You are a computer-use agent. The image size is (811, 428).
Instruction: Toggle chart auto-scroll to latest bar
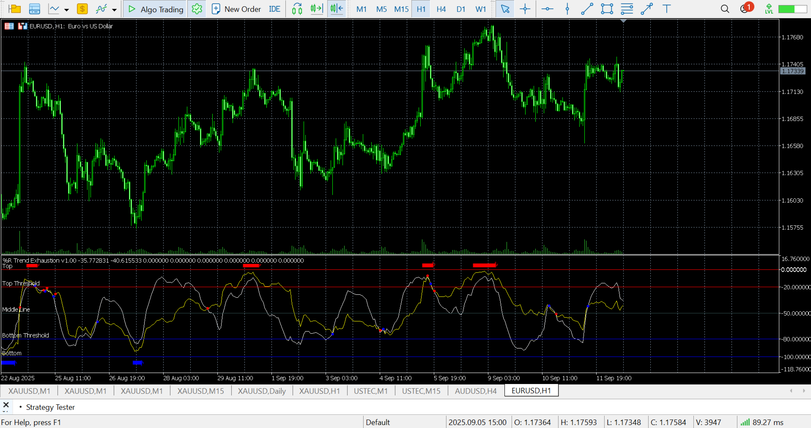coord(317,9)
